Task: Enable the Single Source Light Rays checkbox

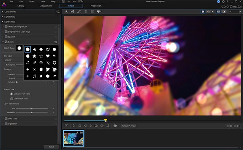Action: click(6, 32)
